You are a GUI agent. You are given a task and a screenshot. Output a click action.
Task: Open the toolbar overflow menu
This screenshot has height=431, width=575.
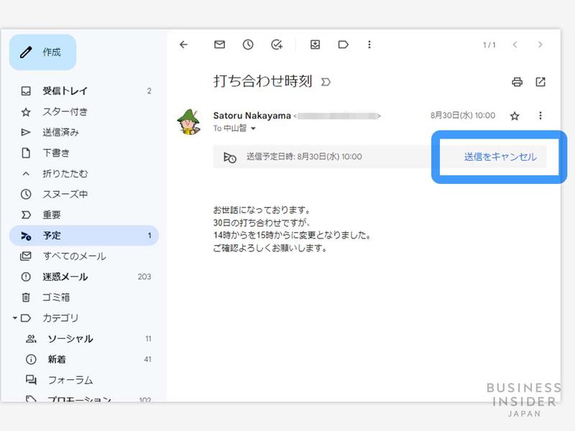[x=369, y=45]
